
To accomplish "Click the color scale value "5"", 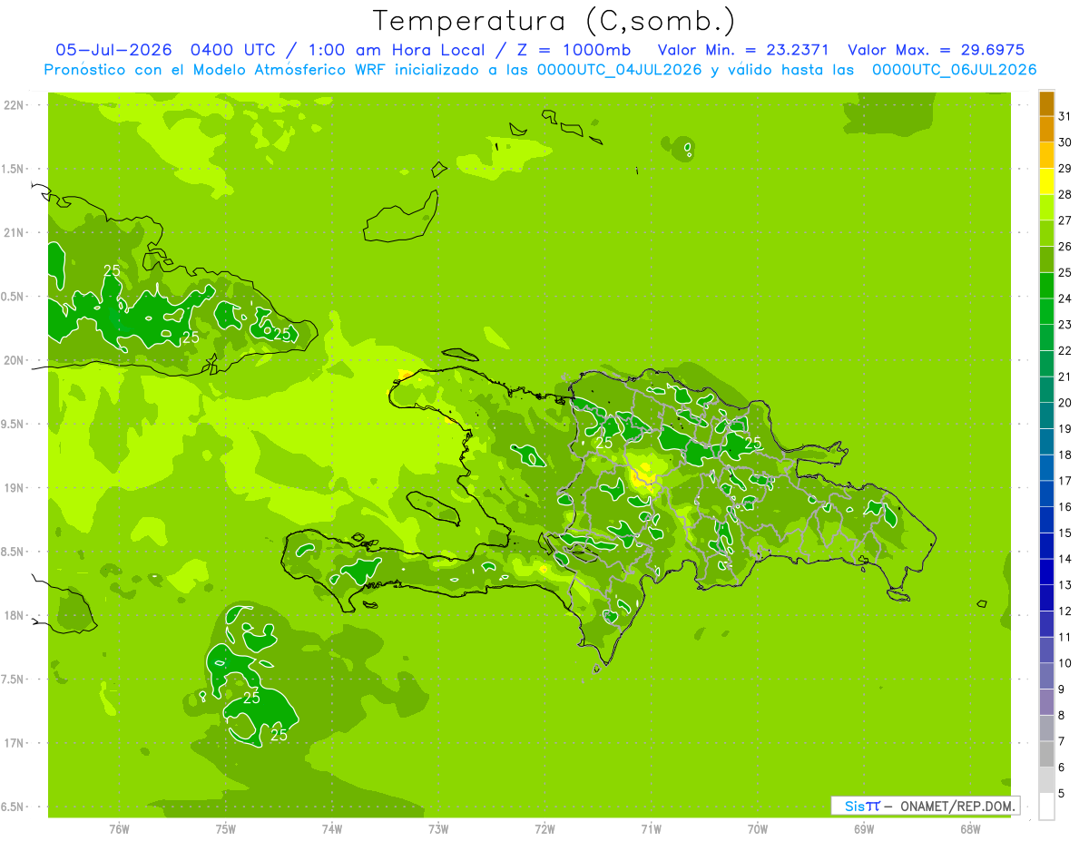I will click(1062, 793).
